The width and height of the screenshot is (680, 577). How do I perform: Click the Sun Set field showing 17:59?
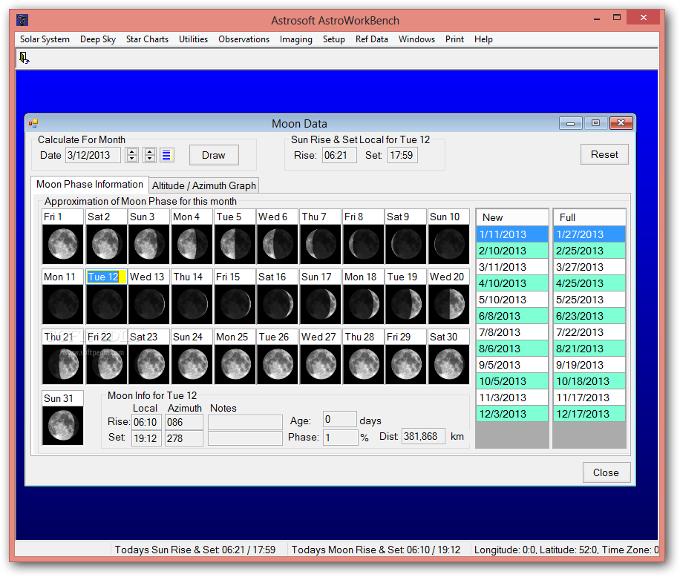point(402,155)
